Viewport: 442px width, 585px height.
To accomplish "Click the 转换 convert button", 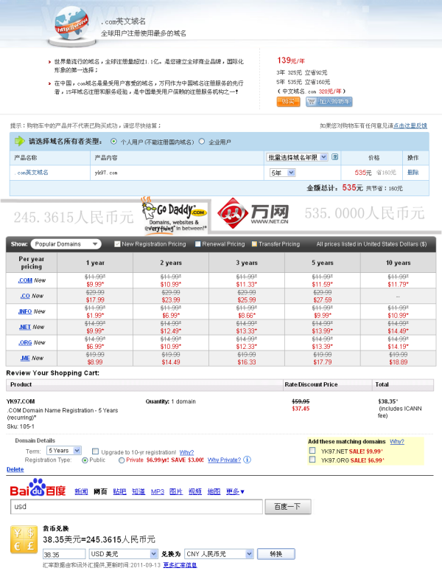I will click(x=276, y=554).
